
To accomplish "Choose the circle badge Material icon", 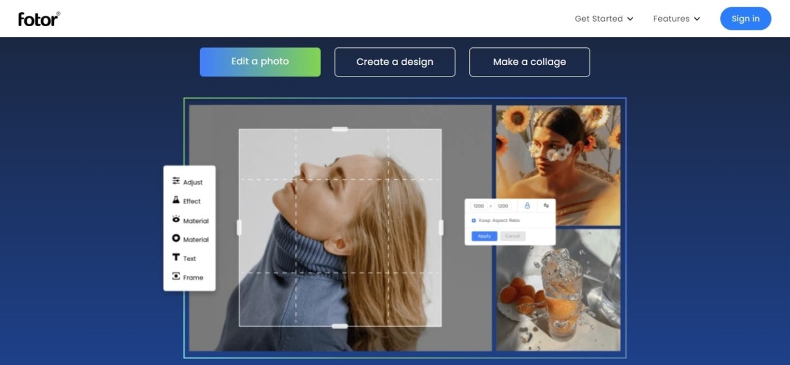I will tap(176, 238).
